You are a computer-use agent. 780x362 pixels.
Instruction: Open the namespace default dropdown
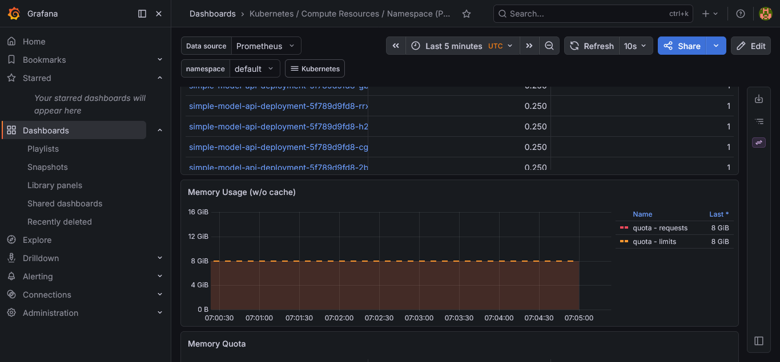[x=255, y=68]
